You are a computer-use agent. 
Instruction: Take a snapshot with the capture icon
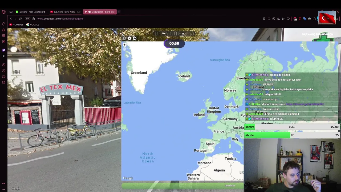(269, 19)
